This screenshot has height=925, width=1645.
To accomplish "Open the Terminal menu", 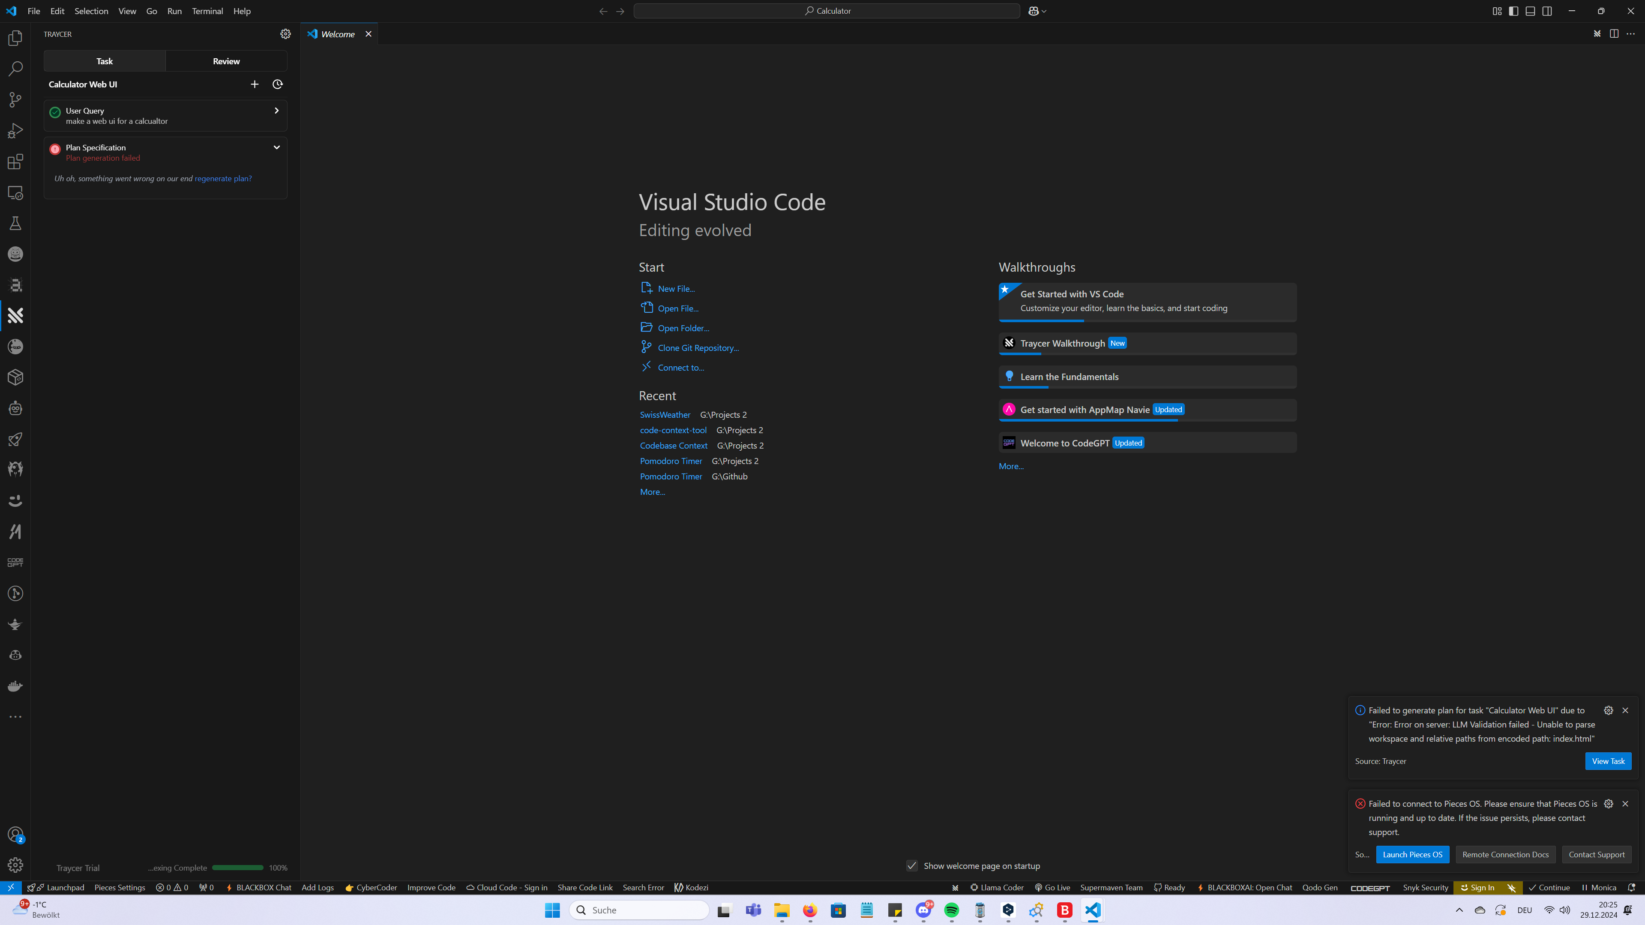I will [x=207, y=11].
